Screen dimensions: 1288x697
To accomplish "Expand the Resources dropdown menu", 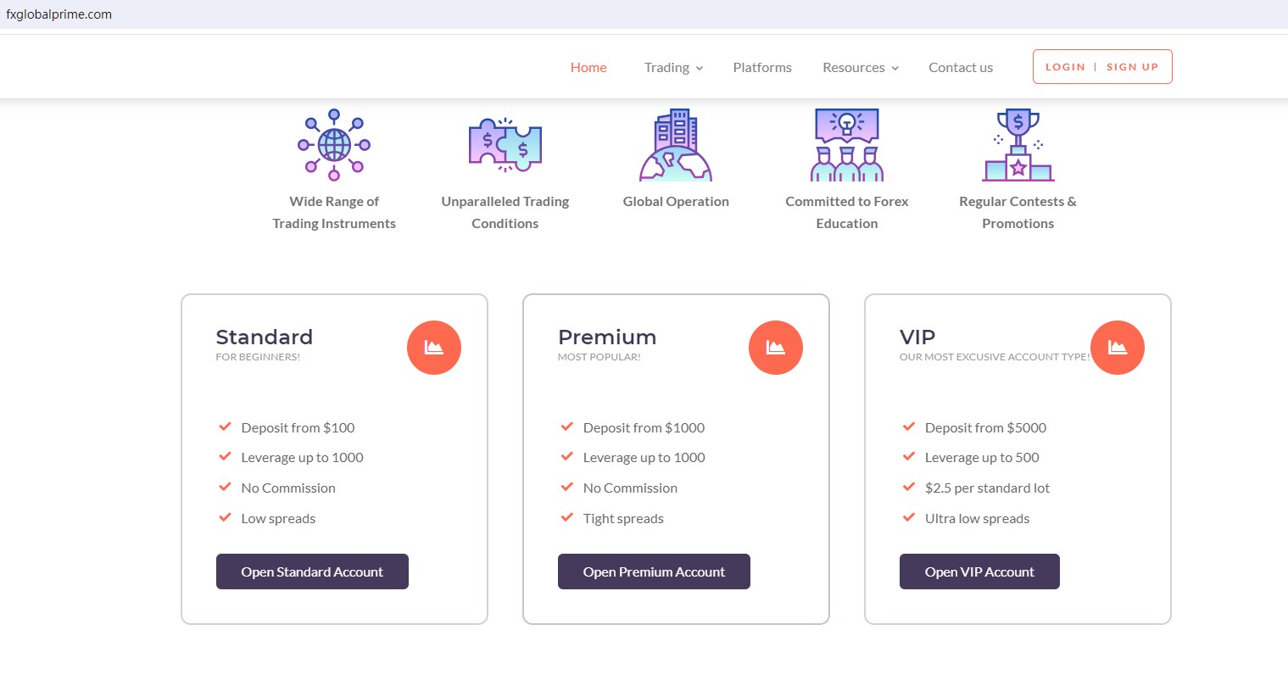I will pyautogui.click(x=860, y=68).
